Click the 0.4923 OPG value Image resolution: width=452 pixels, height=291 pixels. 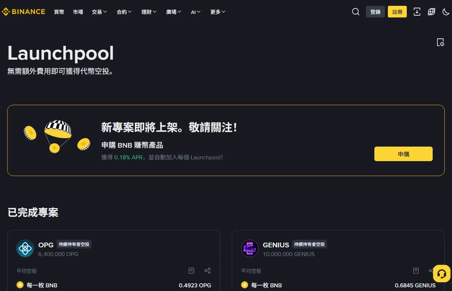[195, 285]
